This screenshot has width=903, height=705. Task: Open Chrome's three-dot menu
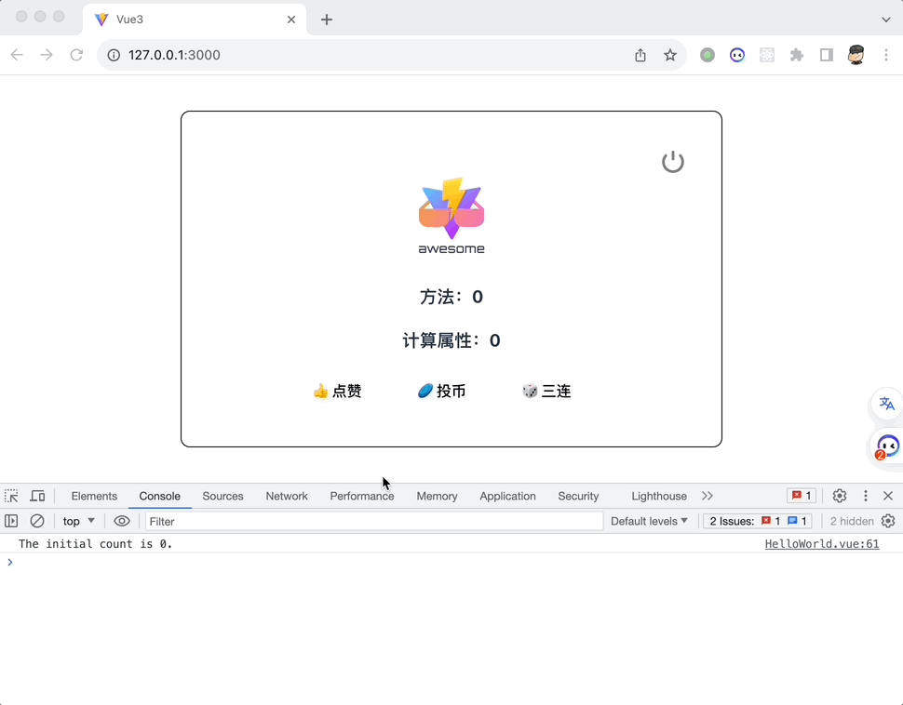coord(885,55)
